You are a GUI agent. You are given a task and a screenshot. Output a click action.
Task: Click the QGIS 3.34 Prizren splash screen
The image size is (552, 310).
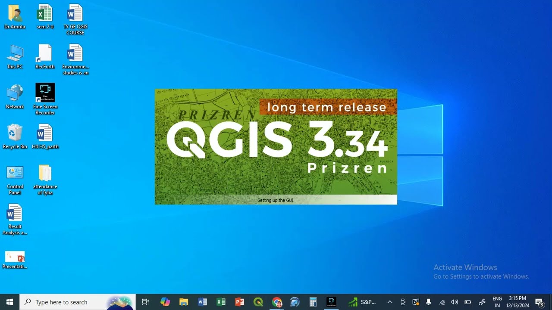276,146
